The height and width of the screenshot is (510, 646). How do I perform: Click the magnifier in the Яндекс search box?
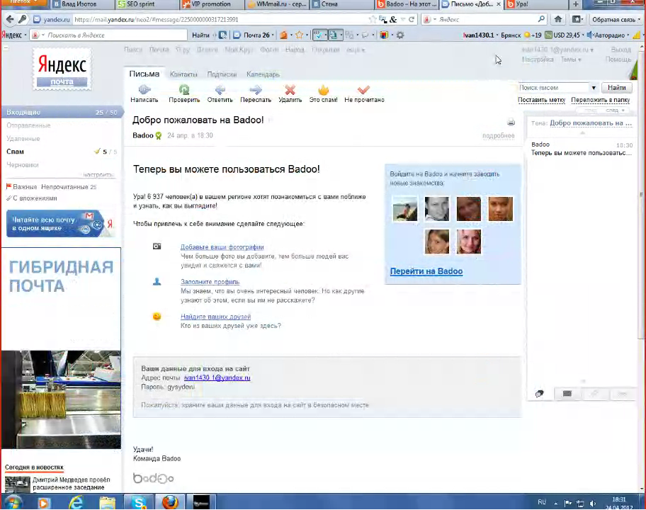coord(541,19)
